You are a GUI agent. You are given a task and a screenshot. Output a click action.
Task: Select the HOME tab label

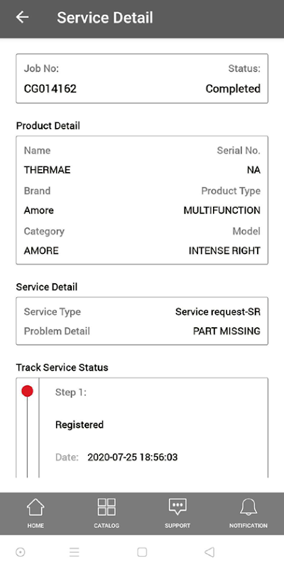pos(35,526)
